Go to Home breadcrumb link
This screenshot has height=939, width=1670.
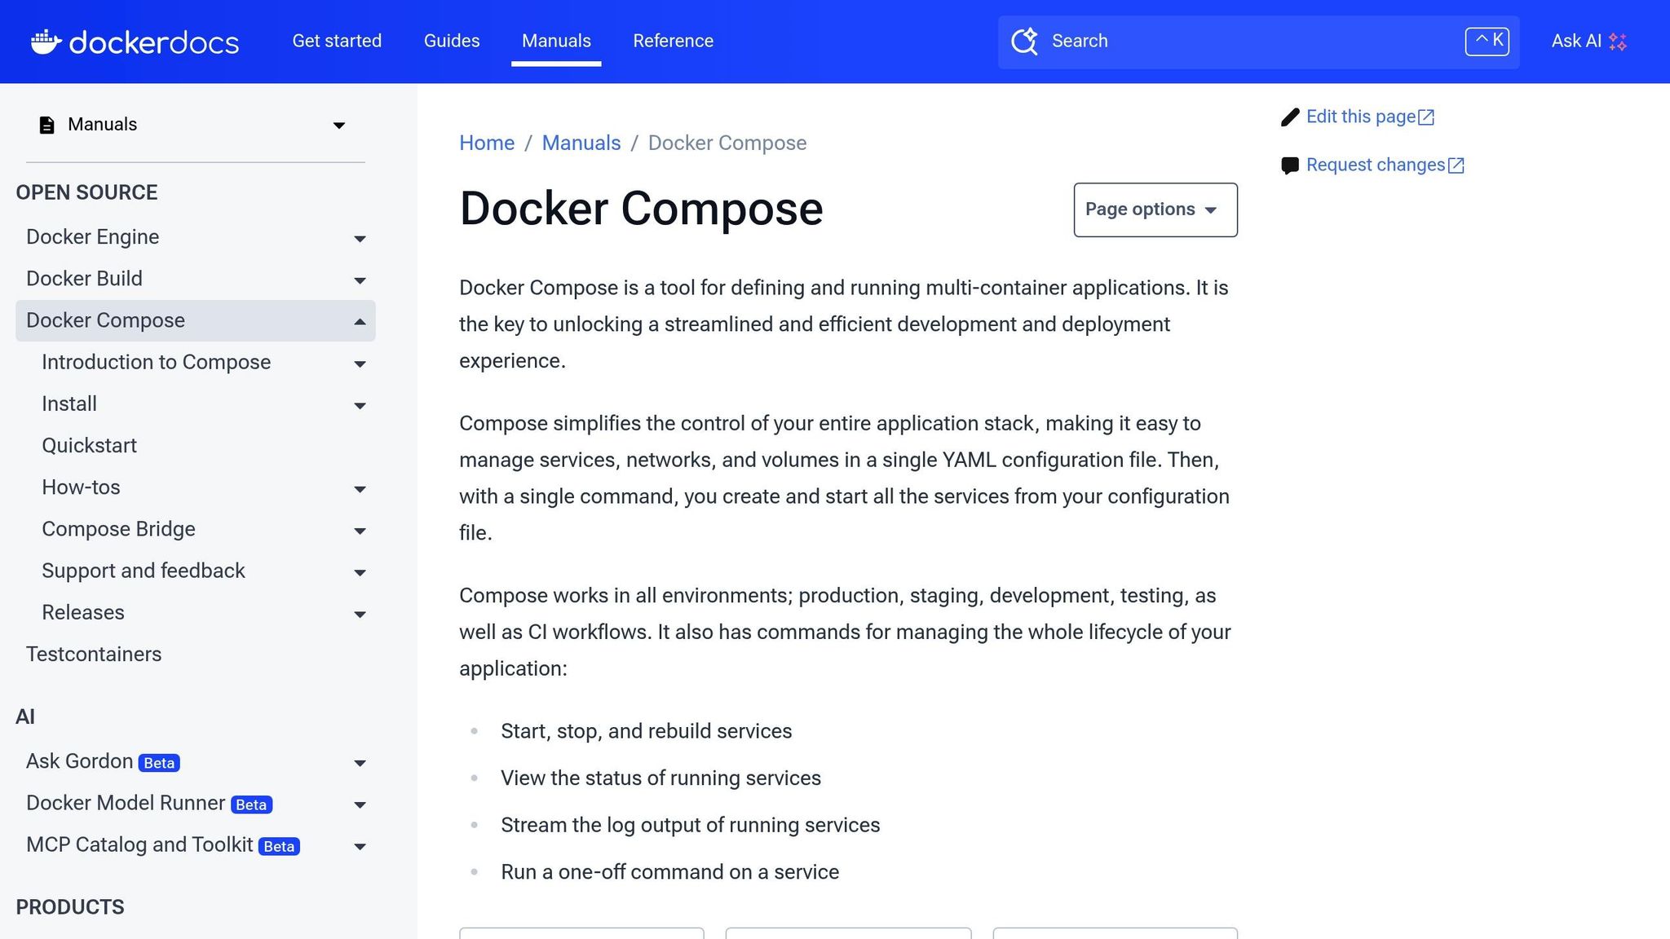pos(487,143)
